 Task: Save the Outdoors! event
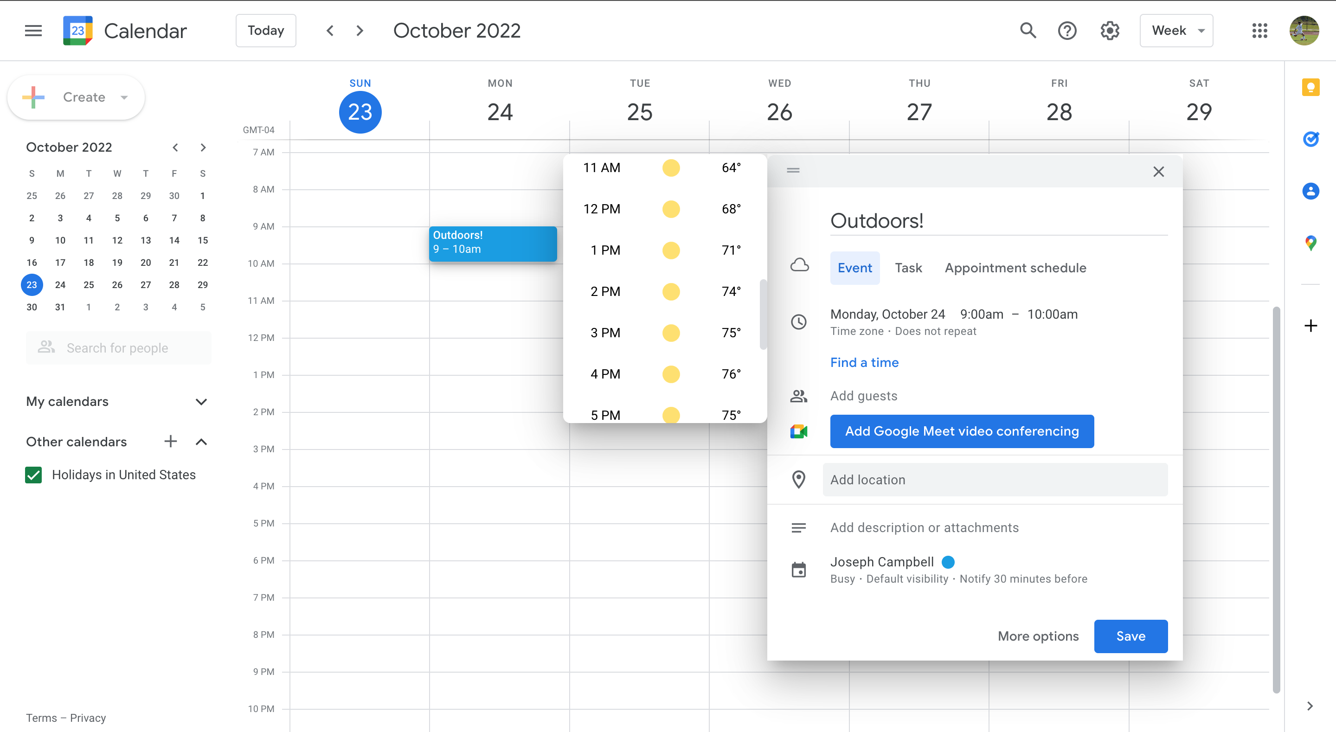click(x=1130, y=636)
